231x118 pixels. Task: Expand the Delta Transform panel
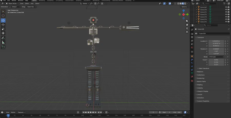(x=203, y=68)
